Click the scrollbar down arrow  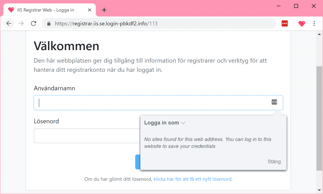(x=319, y=190)
